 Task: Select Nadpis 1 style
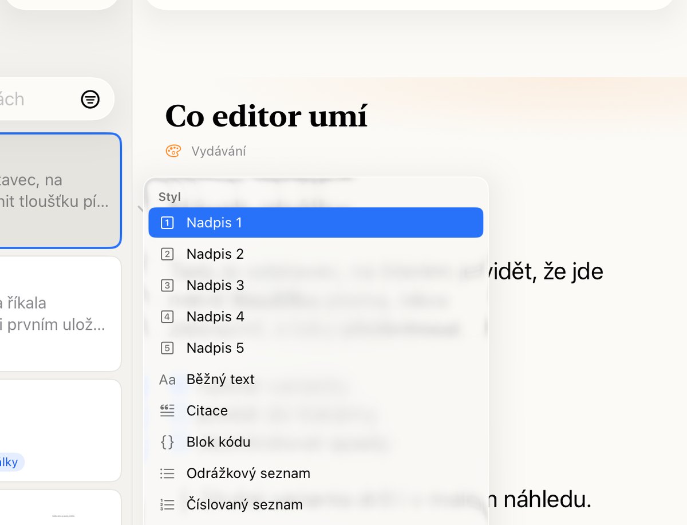(x=315, y=223)
